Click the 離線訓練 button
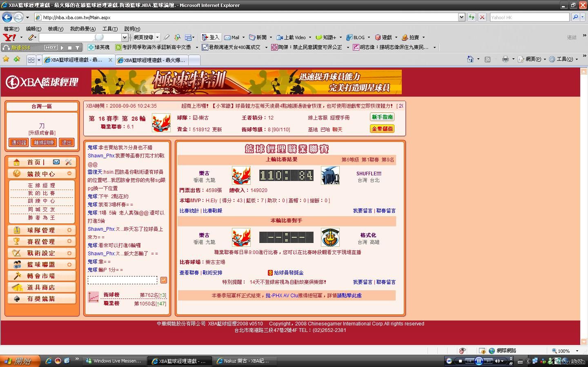This screenshot has width=588, height=367. tap(44, 142)
